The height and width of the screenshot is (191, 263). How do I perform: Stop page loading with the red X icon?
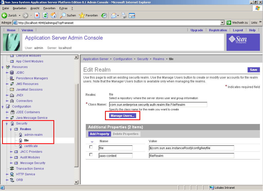tap(37, 15)
